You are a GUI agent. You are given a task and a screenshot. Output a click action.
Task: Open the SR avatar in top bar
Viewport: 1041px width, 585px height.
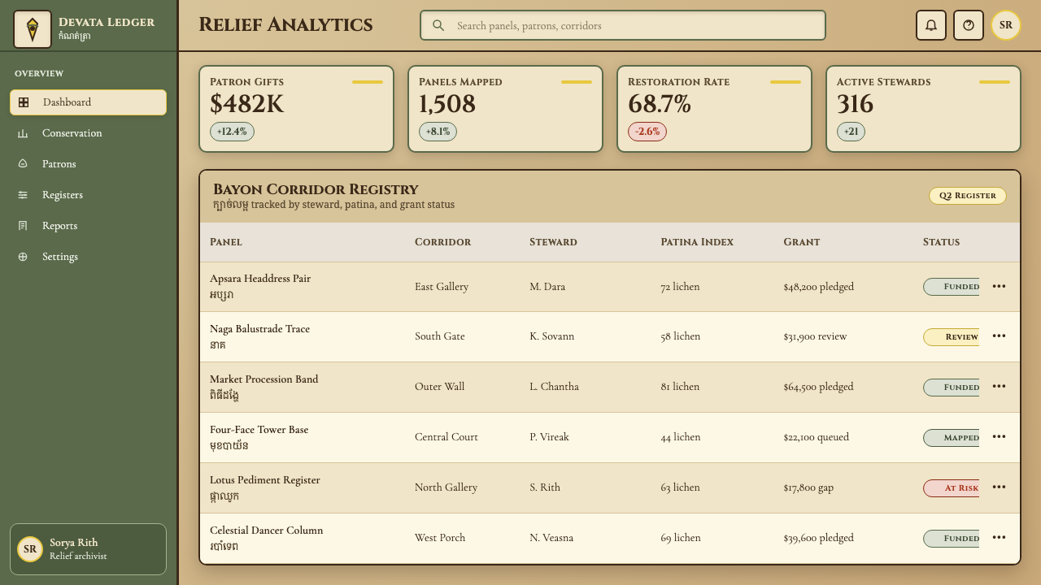click(1006, 25)
